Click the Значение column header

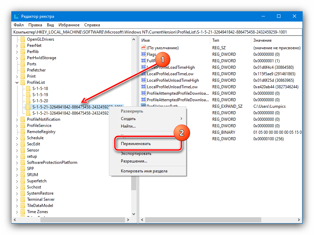(x=277, y=40)
